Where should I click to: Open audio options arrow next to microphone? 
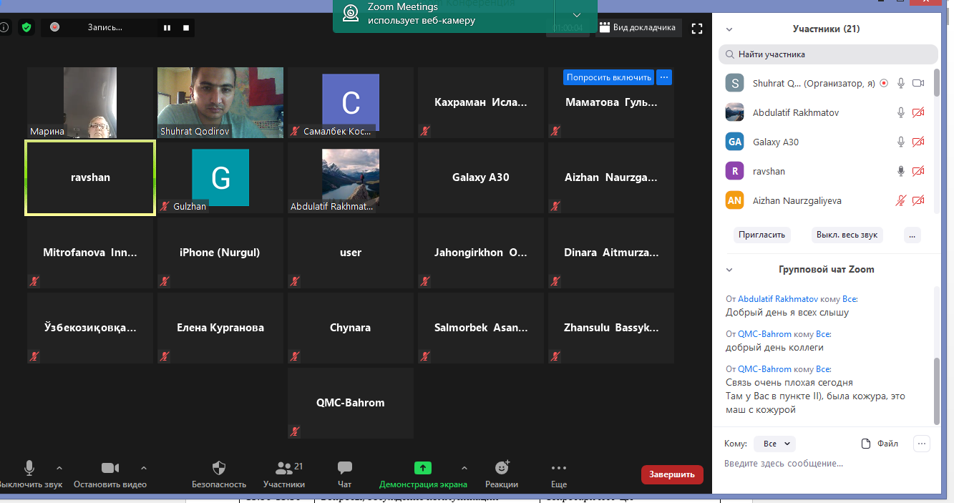59,468
